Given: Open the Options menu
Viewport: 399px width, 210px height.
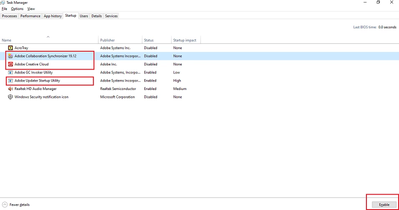Looking at the screenshot, I should (17, 9).
